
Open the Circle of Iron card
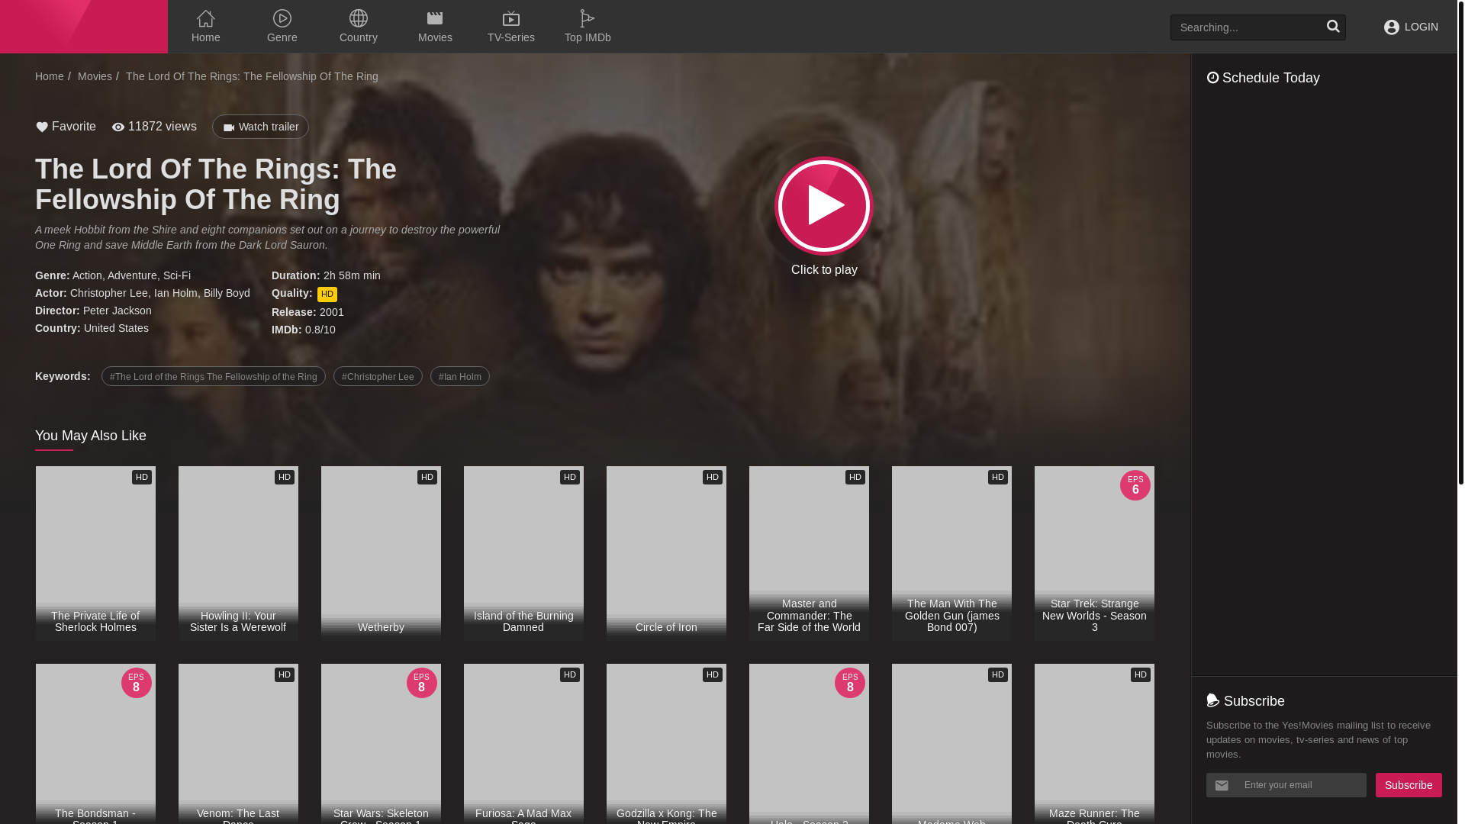pos(666,553)
